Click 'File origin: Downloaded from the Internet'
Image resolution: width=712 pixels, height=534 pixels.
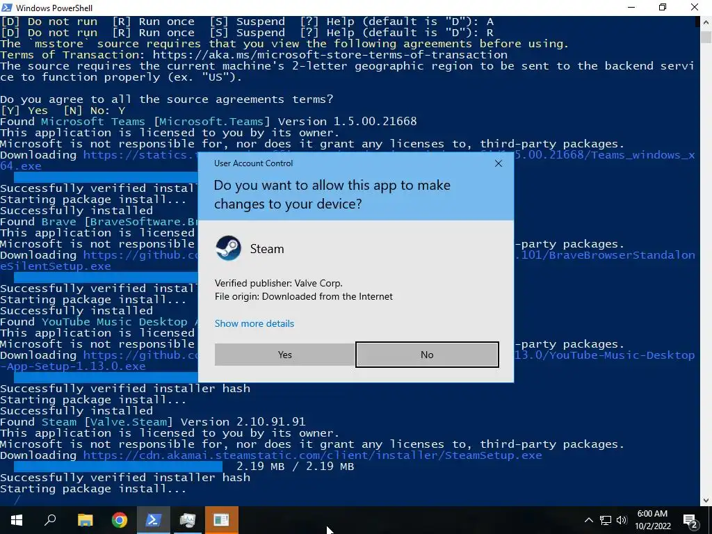[x=304, y=296]
